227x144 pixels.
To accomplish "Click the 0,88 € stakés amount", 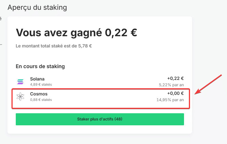I will 41,100.
